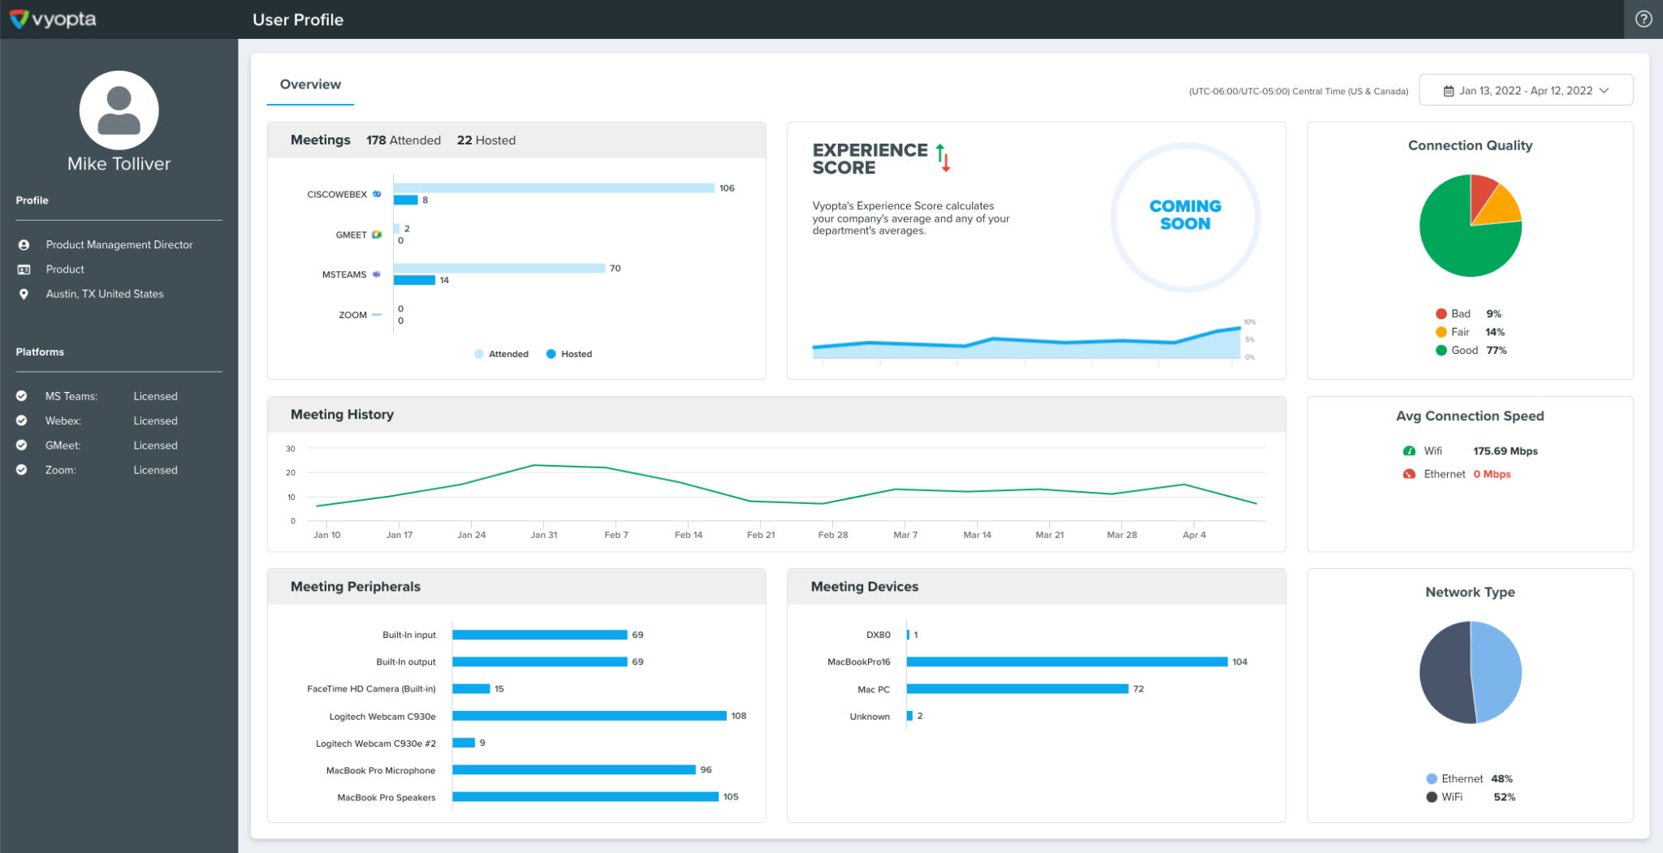Click "178 Attended" meetings count

[x=404, y=140]
